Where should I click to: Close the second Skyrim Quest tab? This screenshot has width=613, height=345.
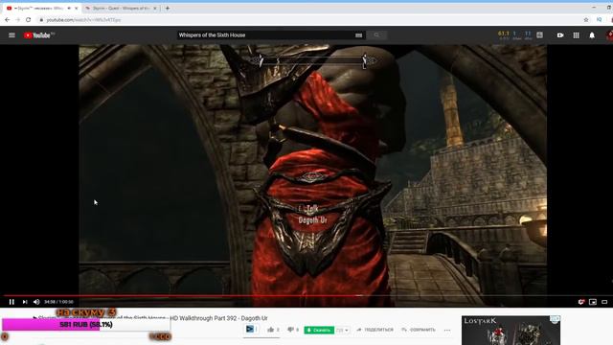pyautogui.click(x=155, y=8)
